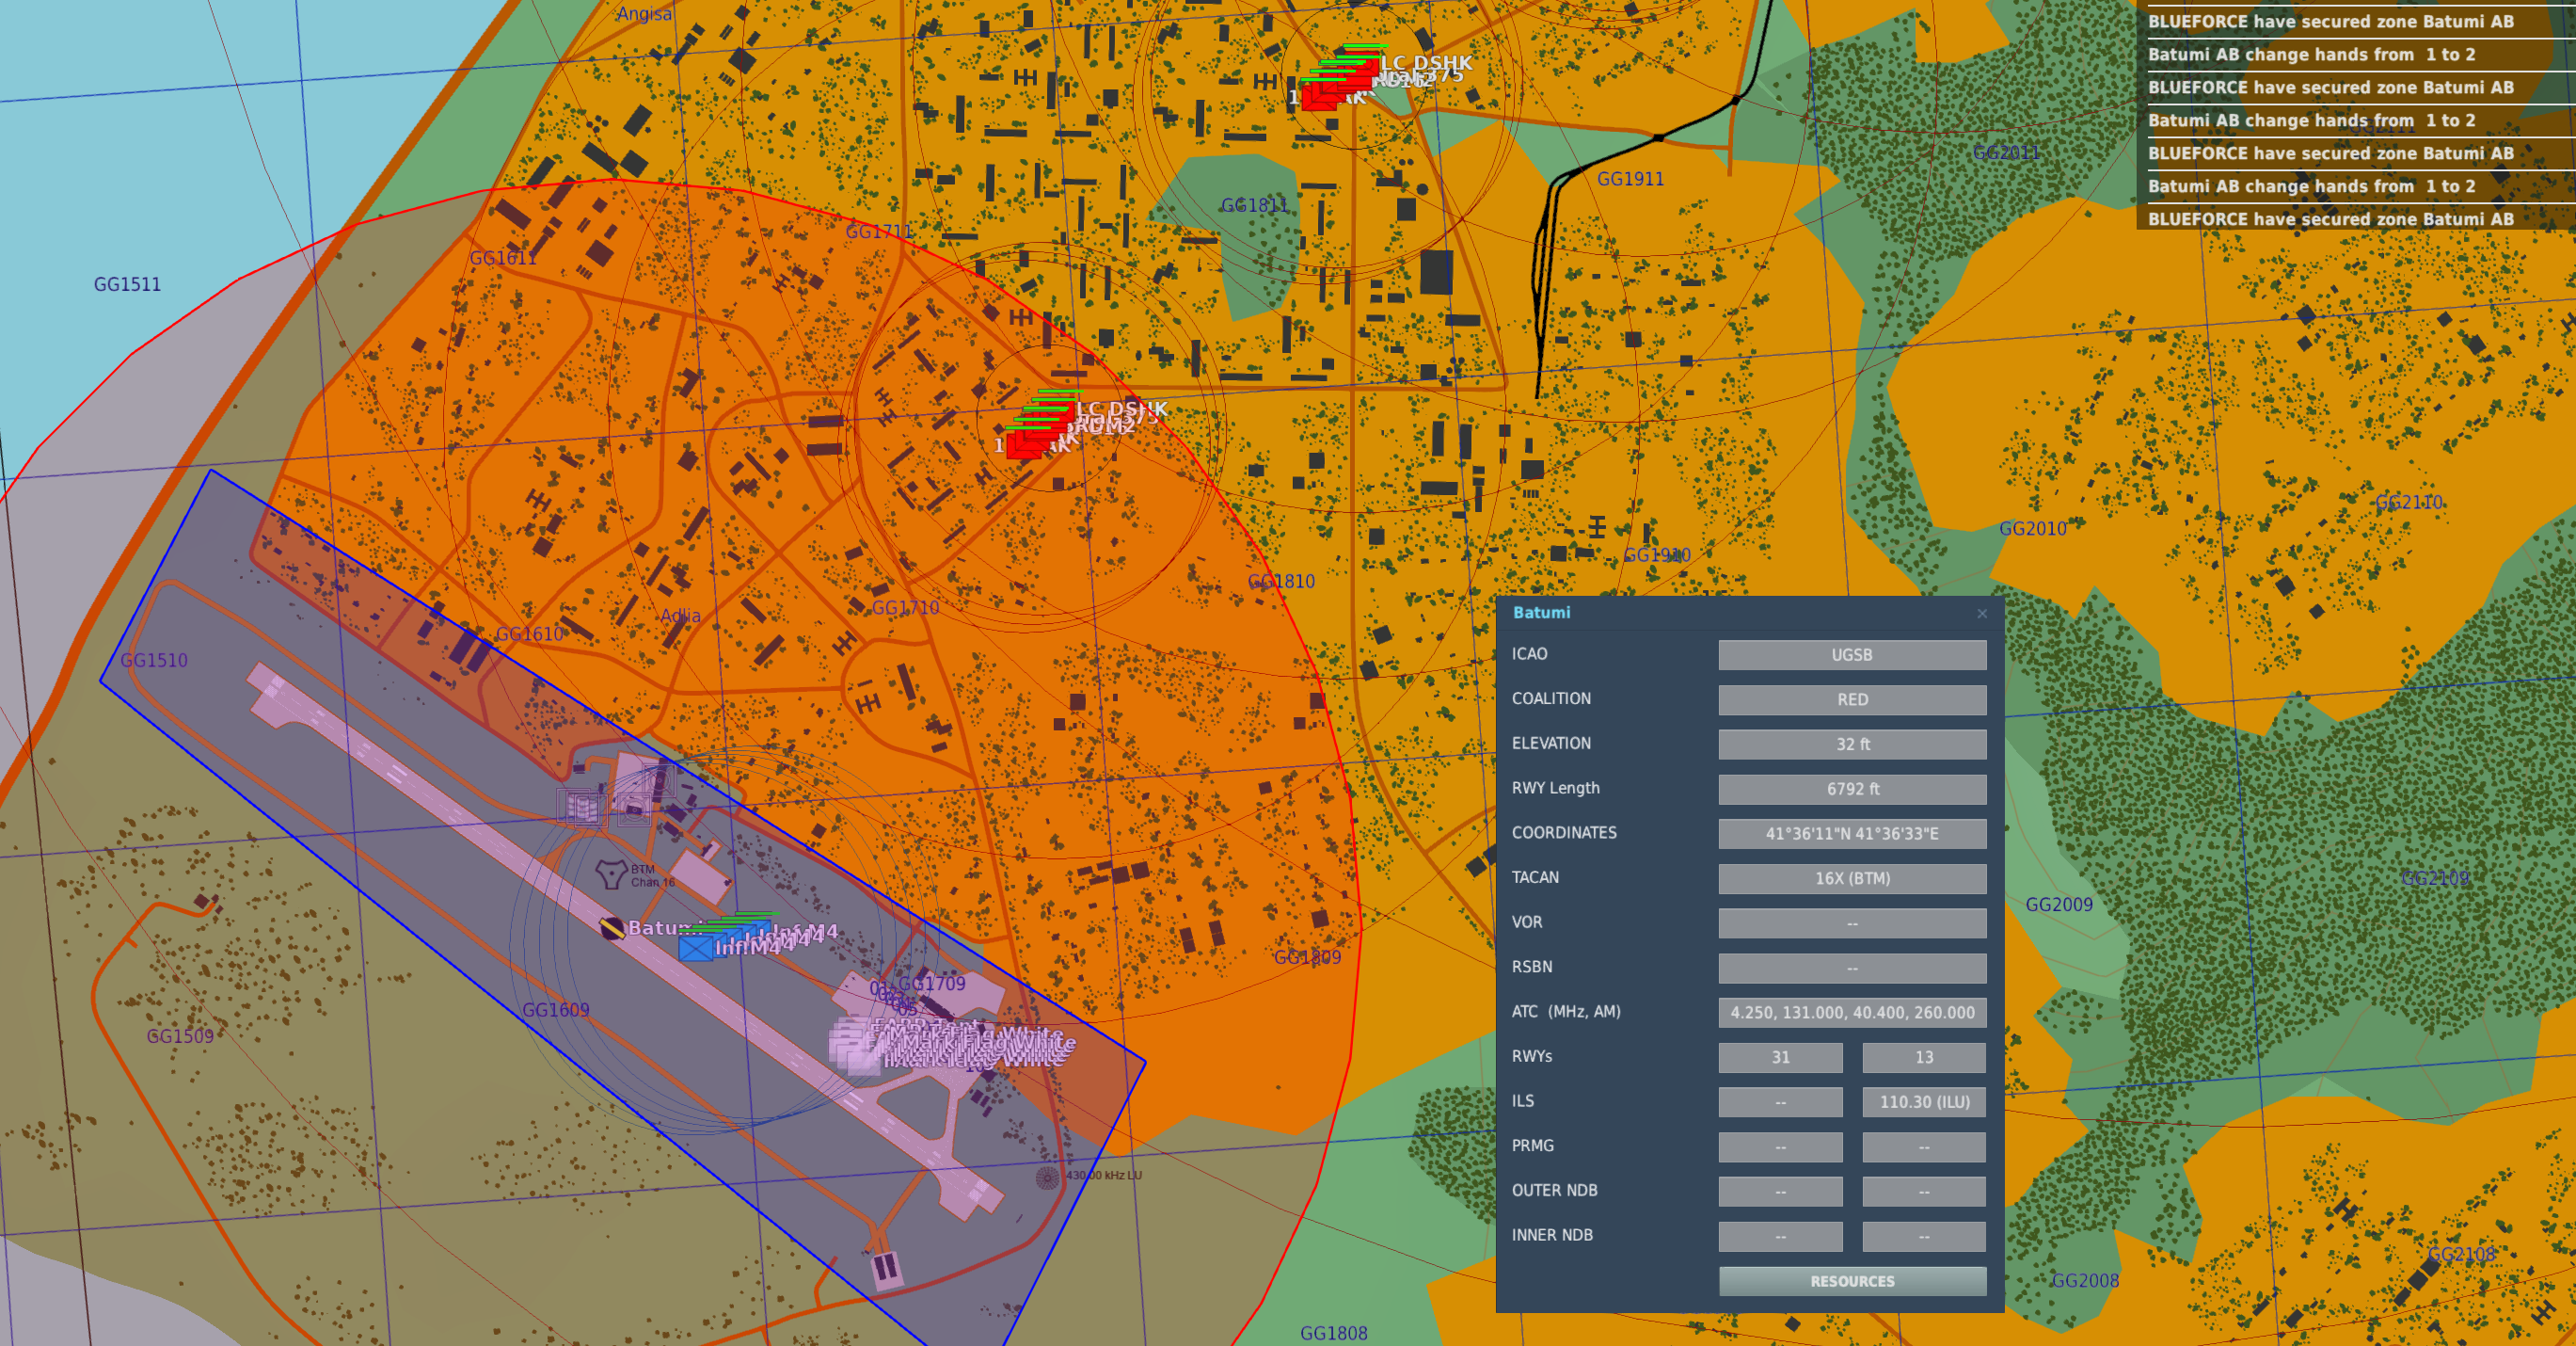
Task: Click the ILS field 110.30 (ILU)
Action: 1924,1102
